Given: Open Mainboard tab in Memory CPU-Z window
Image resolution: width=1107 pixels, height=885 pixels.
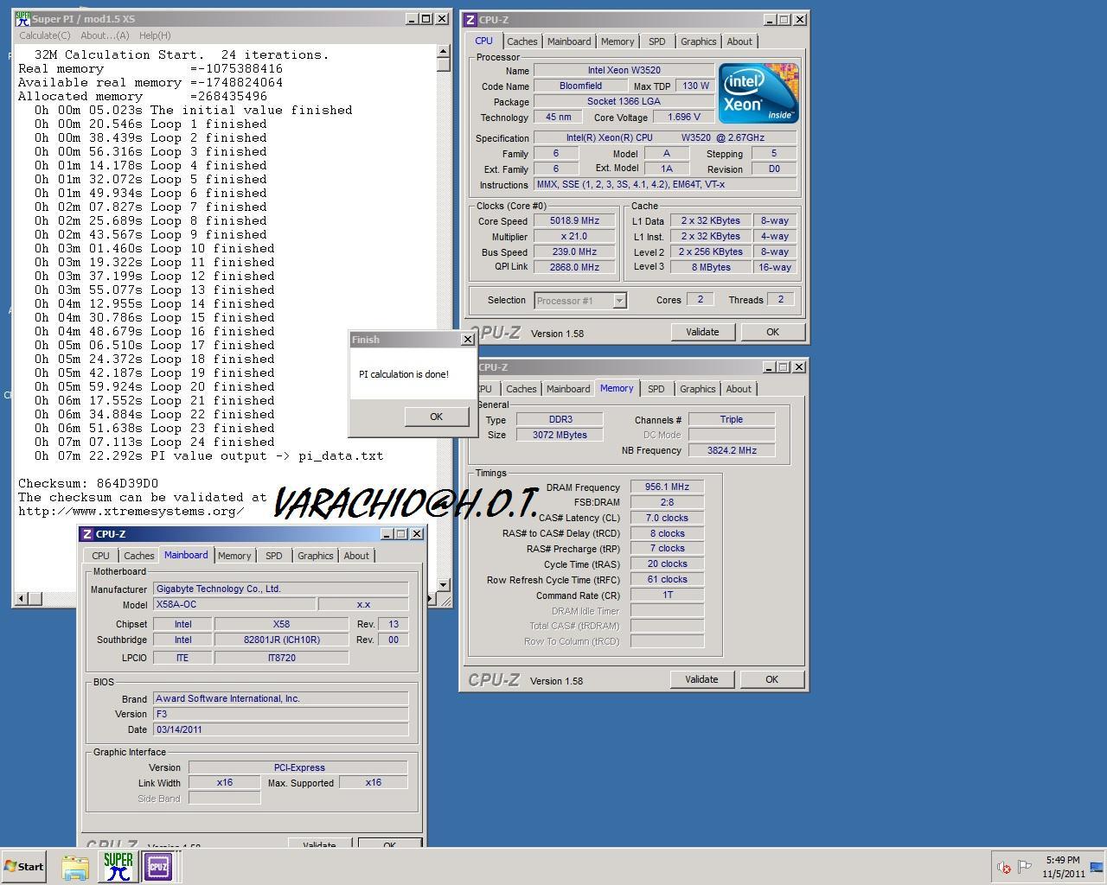Looking at the screenshot, I should (568, 389).
